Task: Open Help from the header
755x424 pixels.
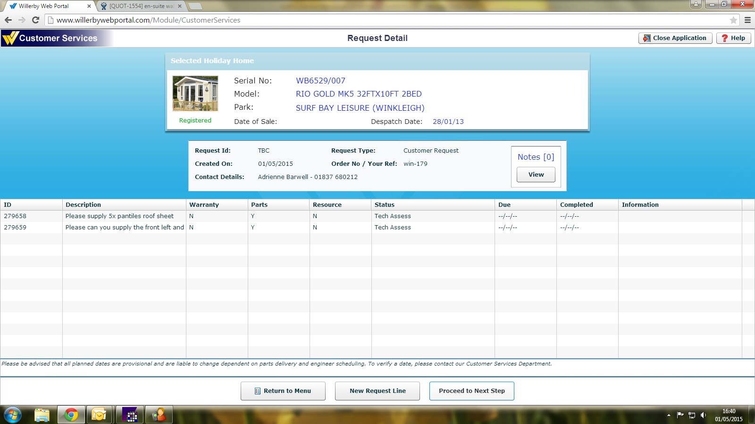Action: click(x=733, y=38)
